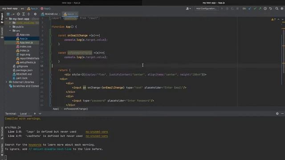This screenshot has width=285, height=160.
Task: Open IDE settings gear top right
Action: coord(282,8)
